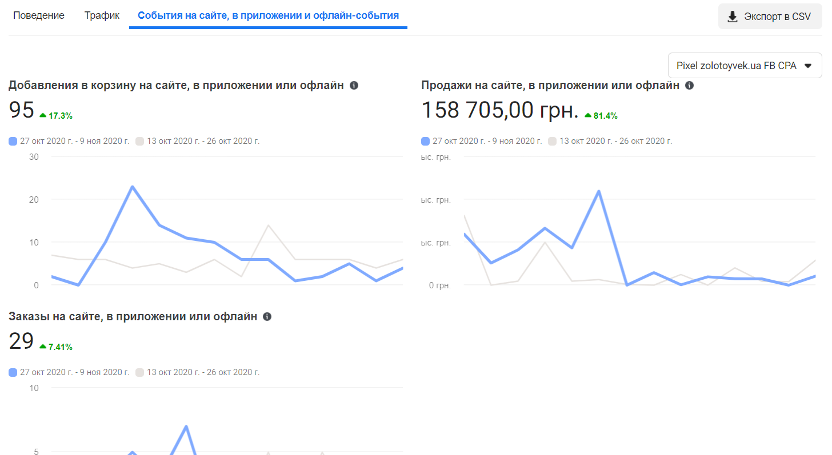Click the info icon beside the orders heading

tap(267, 317)
